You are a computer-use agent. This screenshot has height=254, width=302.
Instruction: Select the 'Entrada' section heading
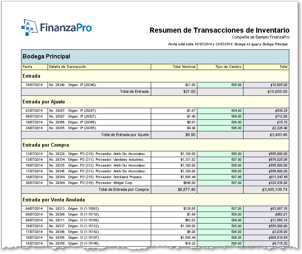point(31,76)
